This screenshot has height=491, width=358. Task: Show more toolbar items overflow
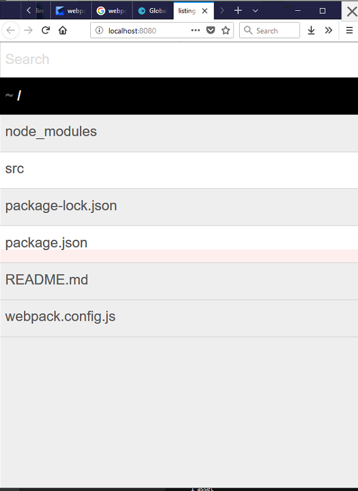pos(328,30)
